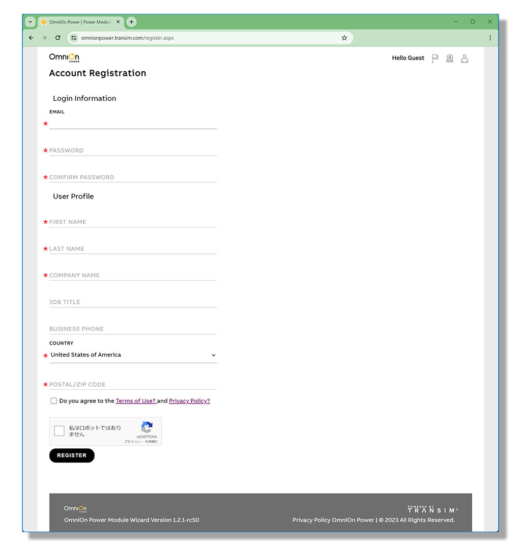Screen dimensions: 521x546
Task: Open the Privacy Policy link in form
Action: (x=189, y=401)
